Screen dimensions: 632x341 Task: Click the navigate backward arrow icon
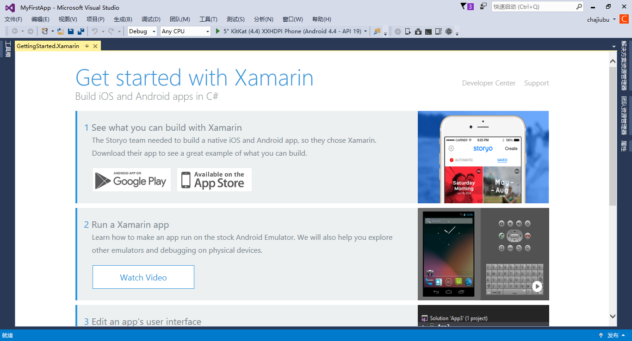coord(15,31)
